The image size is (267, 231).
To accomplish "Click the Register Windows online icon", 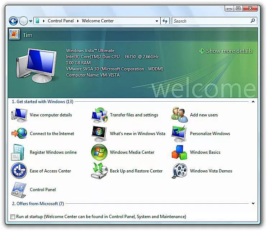I will 18,152.
